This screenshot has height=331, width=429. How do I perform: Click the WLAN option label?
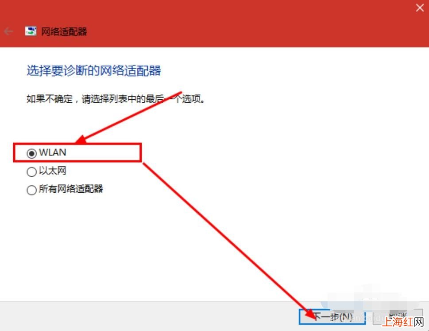53,152
